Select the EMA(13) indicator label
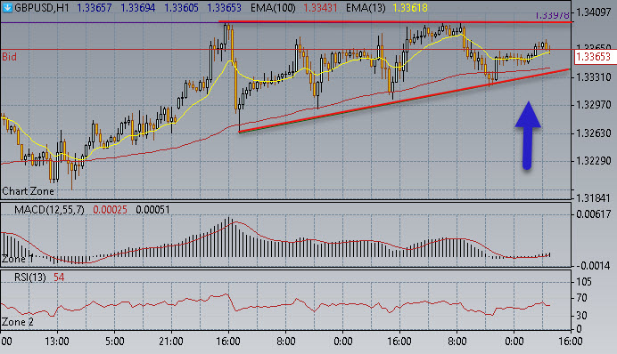 366,8
